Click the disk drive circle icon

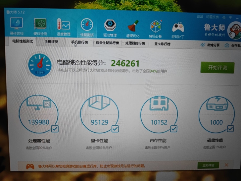point(217,115)
